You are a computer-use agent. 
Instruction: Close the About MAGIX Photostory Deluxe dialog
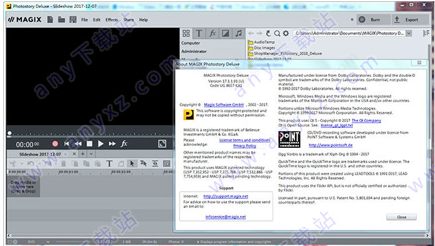point(401,217)
